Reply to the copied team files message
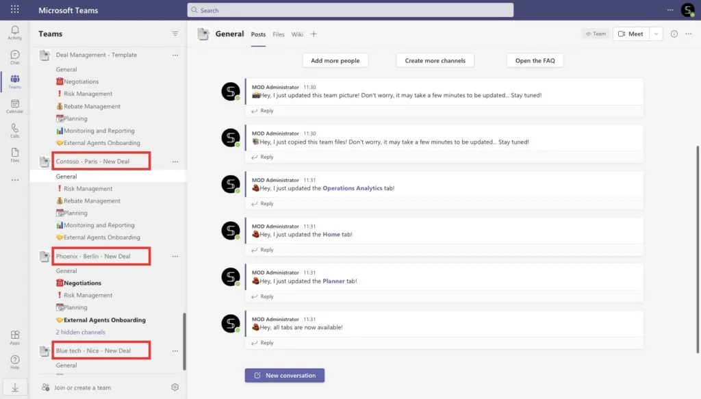 pos(262,157)
